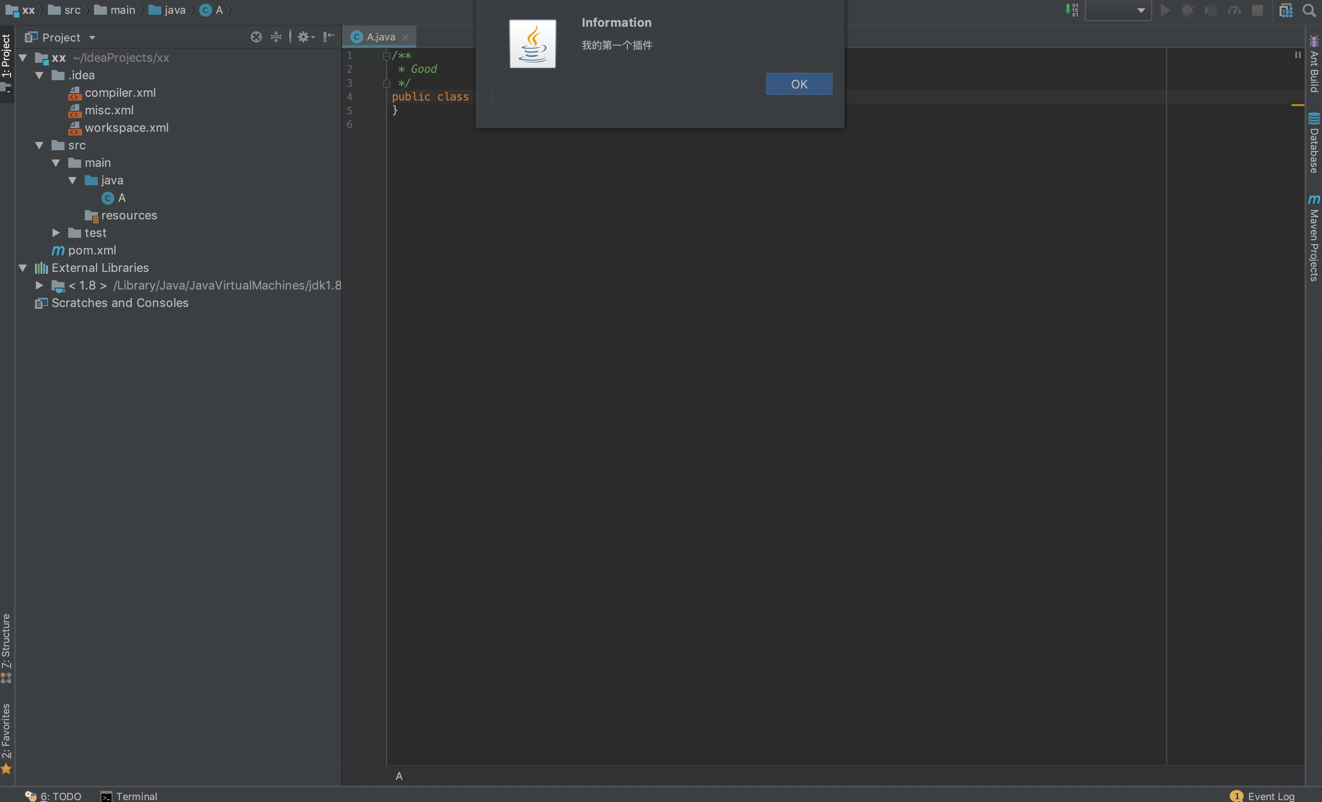This screenshot has width=1322, height=802.
Task: Click the Java coffee cup dialog icon
Action: 532,44
